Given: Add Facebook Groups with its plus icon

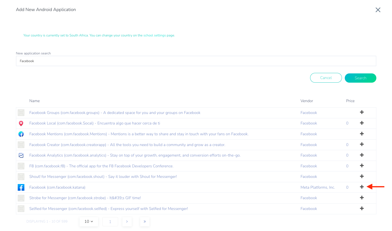Looking at the screenshot, I should [362, 112].
